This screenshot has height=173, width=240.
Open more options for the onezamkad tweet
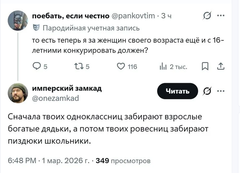[221, 91]
